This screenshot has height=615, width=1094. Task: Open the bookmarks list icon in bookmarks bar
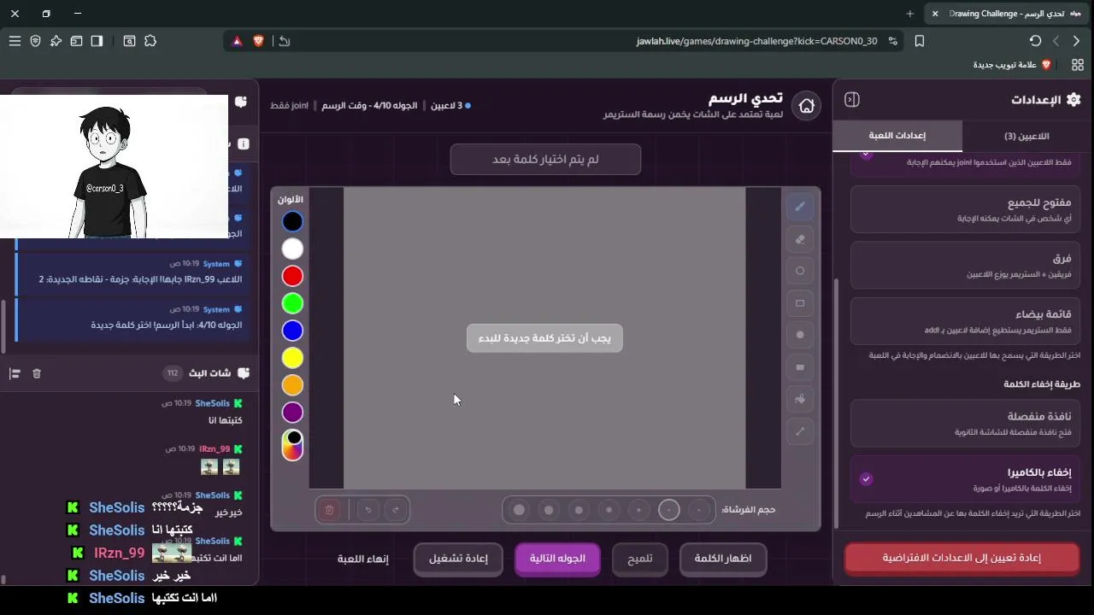[1078, 65]
